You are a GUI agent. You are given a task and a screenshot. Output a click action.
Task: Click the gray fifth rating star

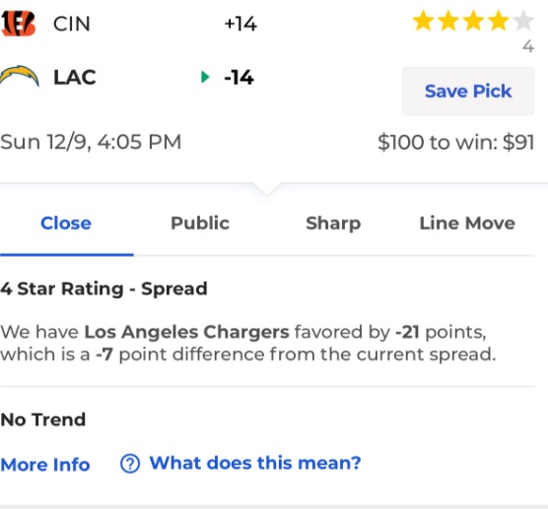point(523,21)
